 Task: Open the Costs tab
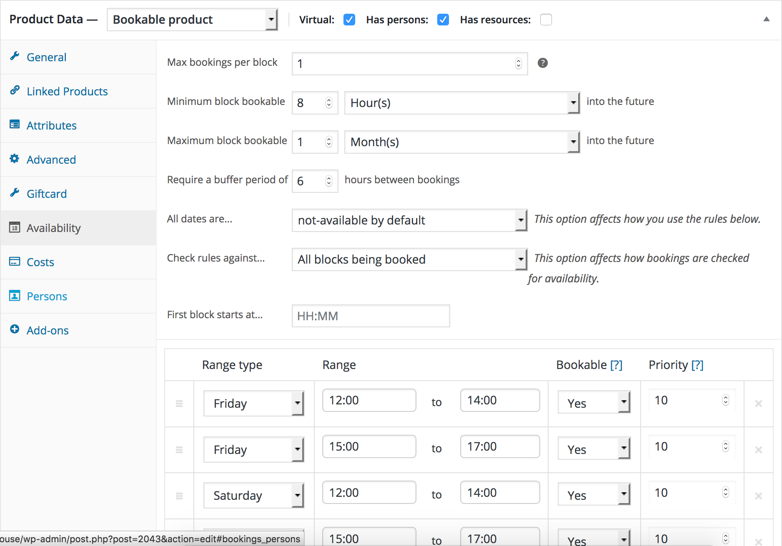[78, 262]
